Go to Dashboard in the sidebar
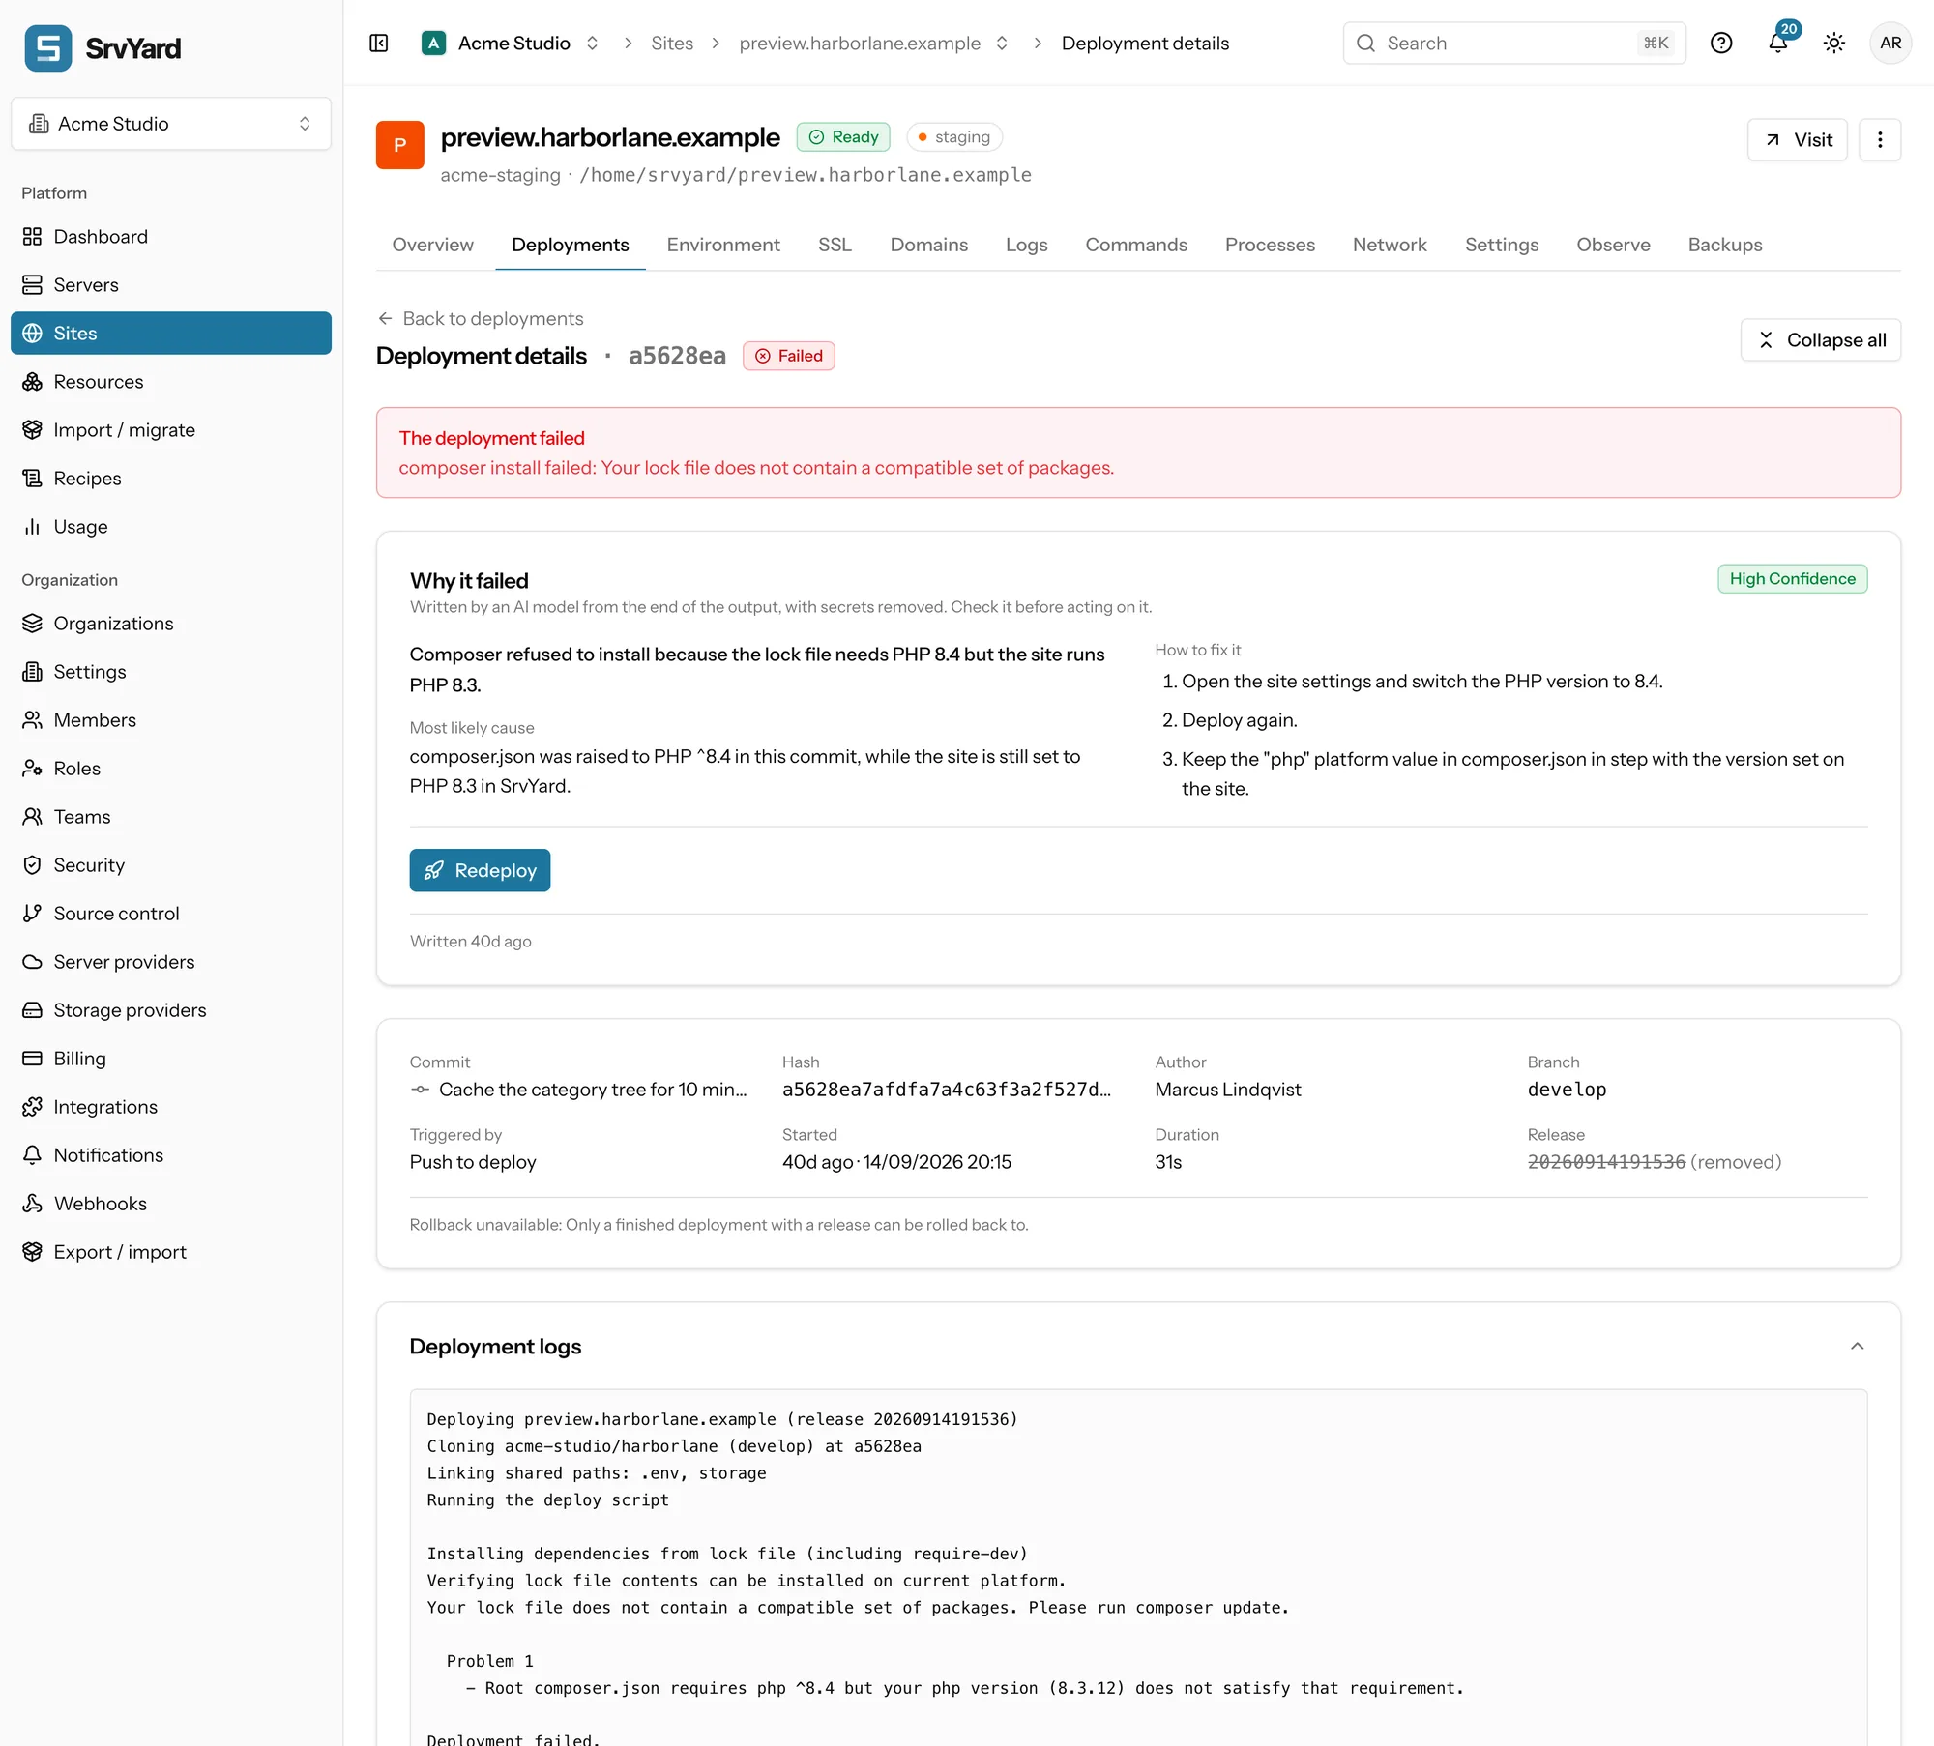 pos(171,237)
